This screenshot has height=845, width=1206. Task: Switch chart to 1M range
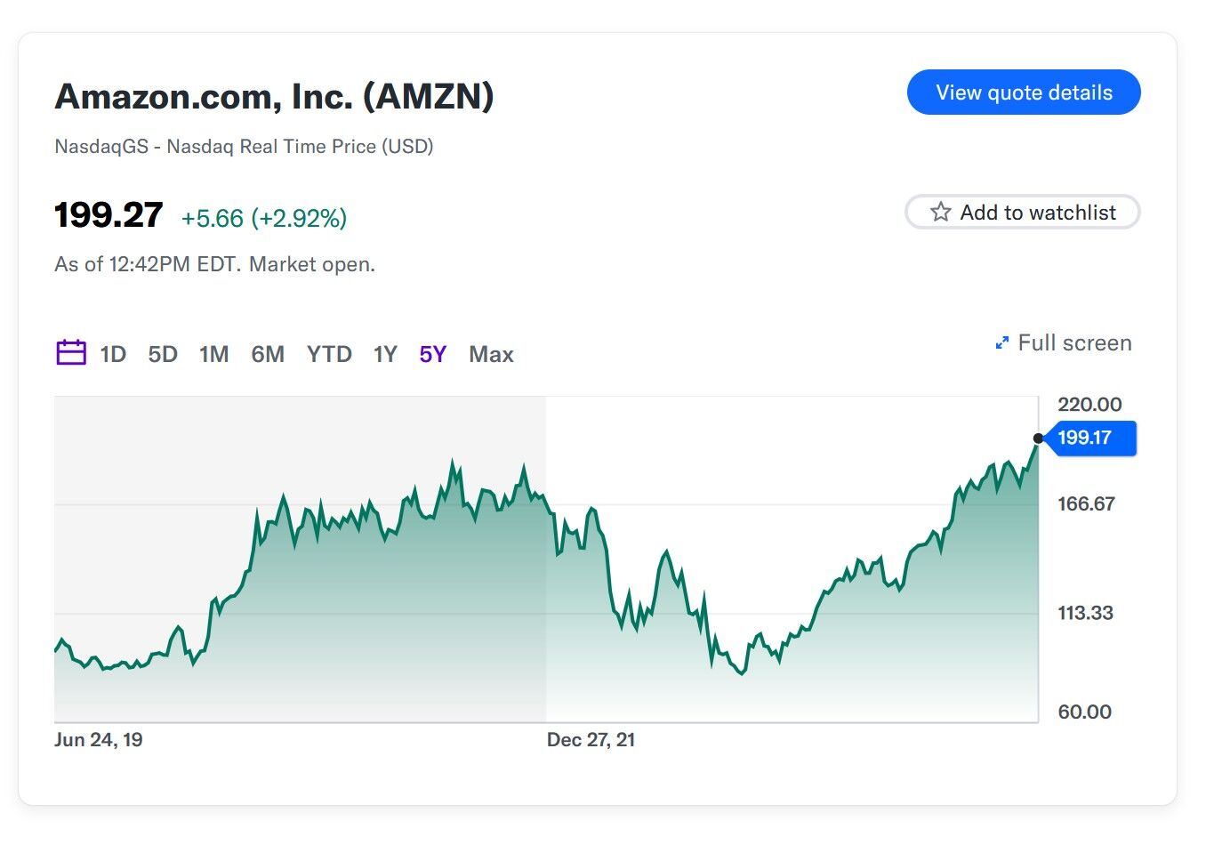(x=214, y=354)
